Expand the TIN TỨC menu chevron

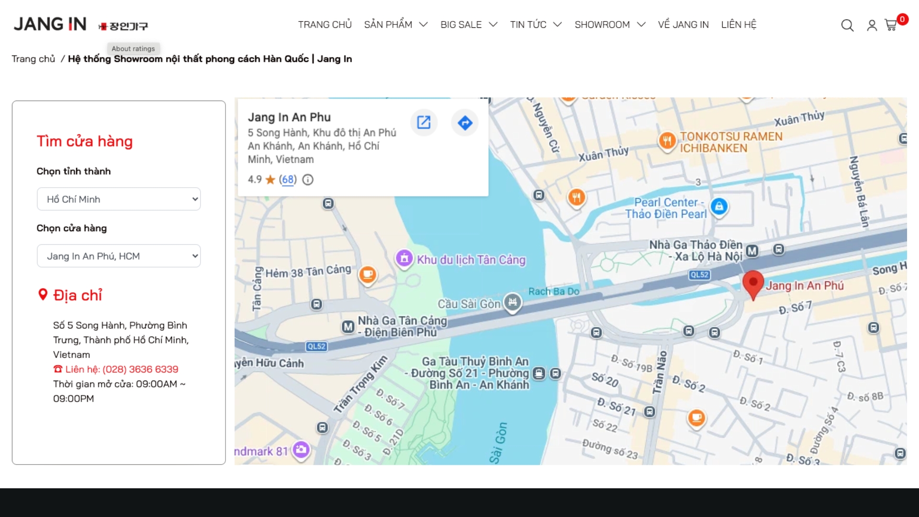tap(558, 24)
